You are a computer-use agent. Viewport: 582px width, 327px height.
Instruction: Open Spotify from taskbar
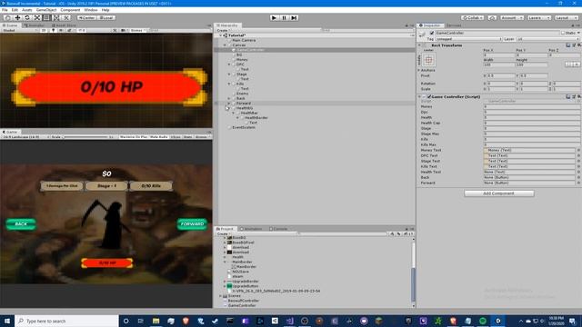[483, 321]
